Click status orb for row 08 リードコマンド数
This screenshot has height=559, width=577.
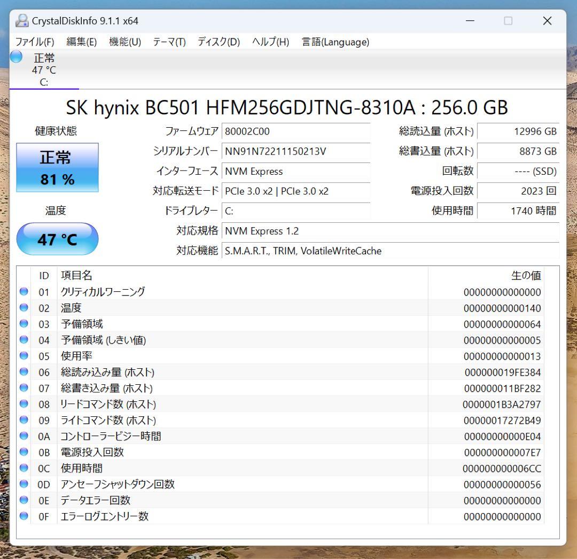24,403
